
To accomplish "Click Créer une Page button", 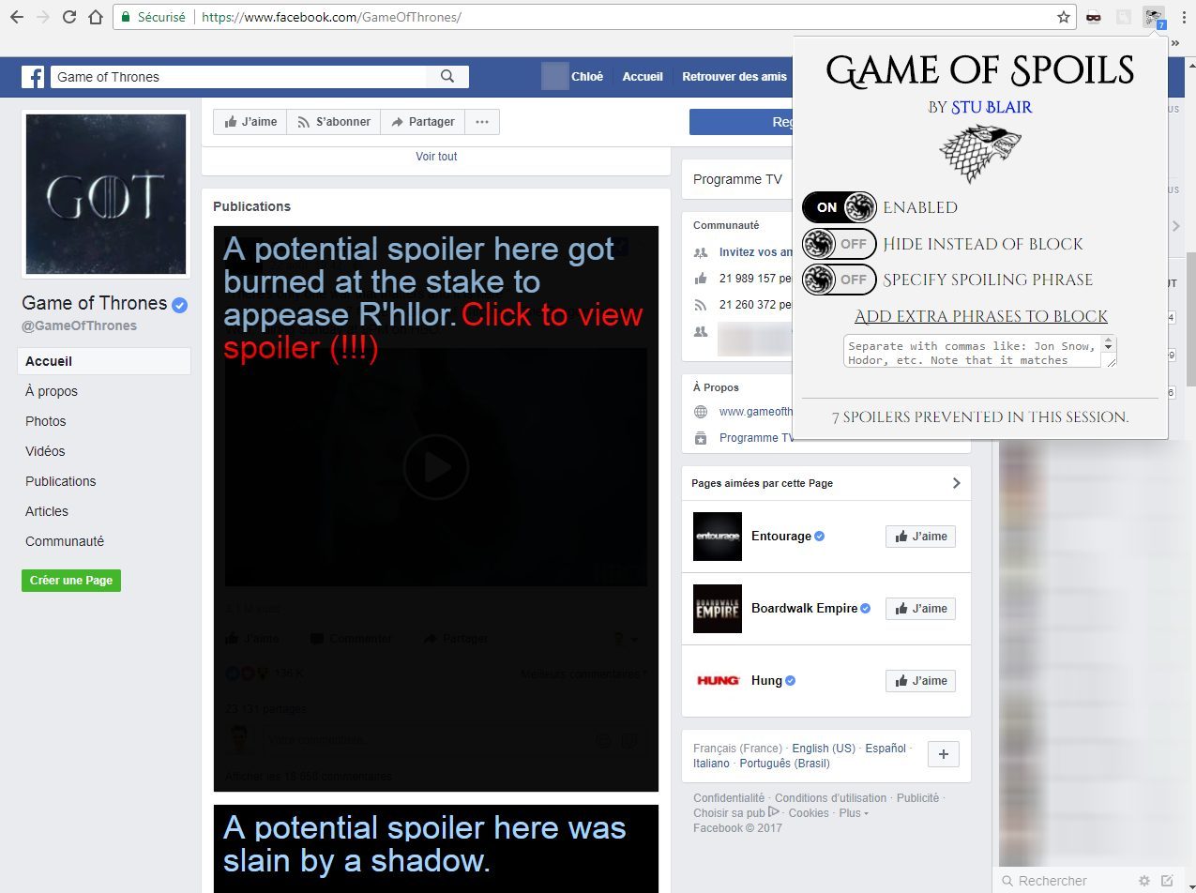I will pos(71,581).
